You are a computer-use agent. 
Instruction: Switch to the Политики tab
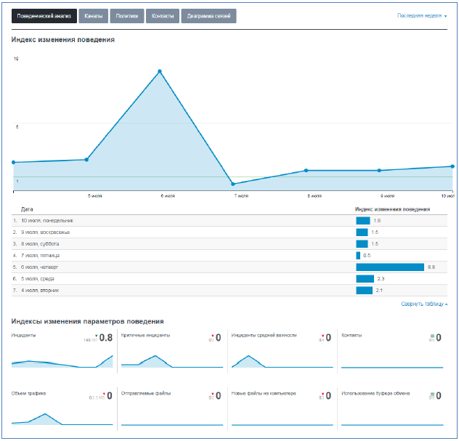click(127, 16)
